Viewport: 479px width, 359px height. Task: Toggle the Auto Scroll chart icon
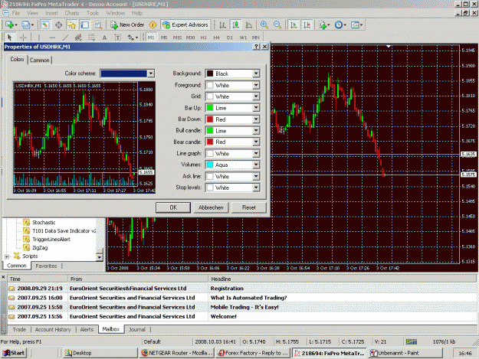coord(294,25)
